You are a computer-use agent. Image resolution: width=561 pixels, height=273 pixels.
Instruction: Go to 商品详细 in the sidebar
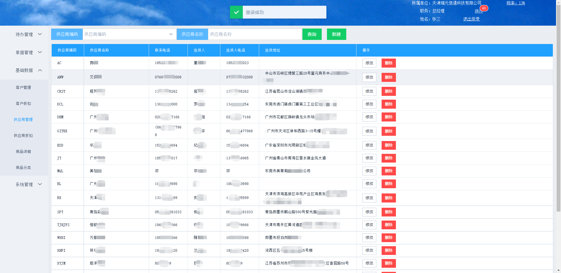(23, 152)
